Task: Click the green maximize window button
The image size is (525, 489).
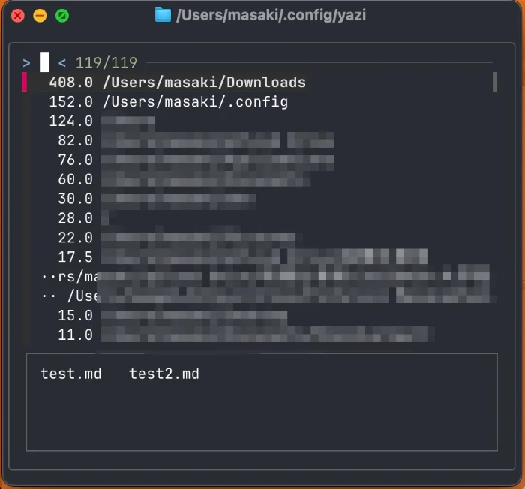Action: click(62, 15)
